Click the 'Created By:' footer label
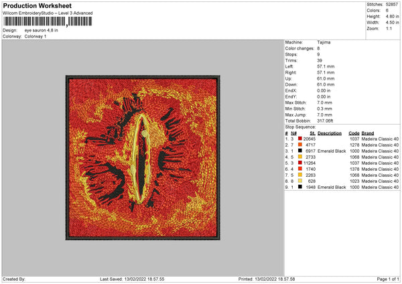 (x=14, y=279)
